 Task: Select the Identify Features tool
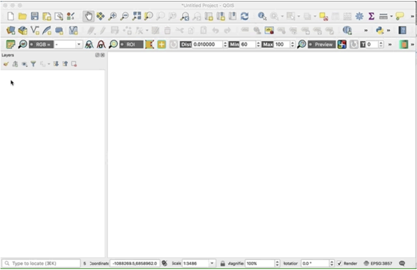click(262, 16)
